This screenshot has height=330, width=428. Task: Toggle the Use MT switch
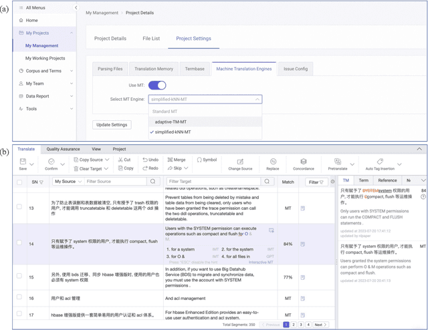(x=157, y=86)
